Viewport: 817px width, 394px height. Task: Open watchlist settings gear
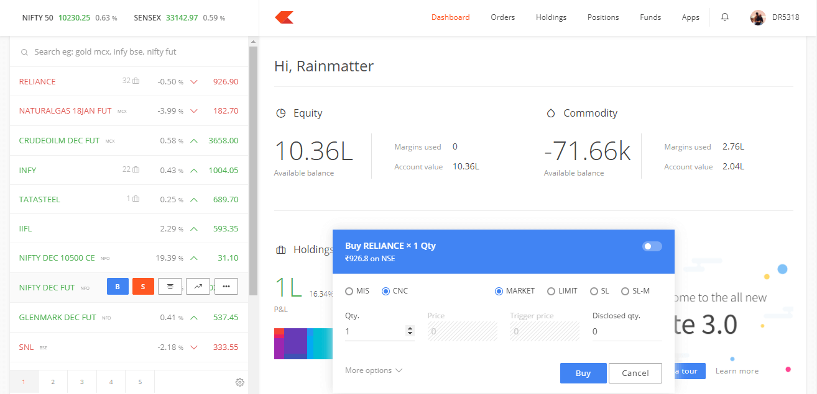(240, 382)
